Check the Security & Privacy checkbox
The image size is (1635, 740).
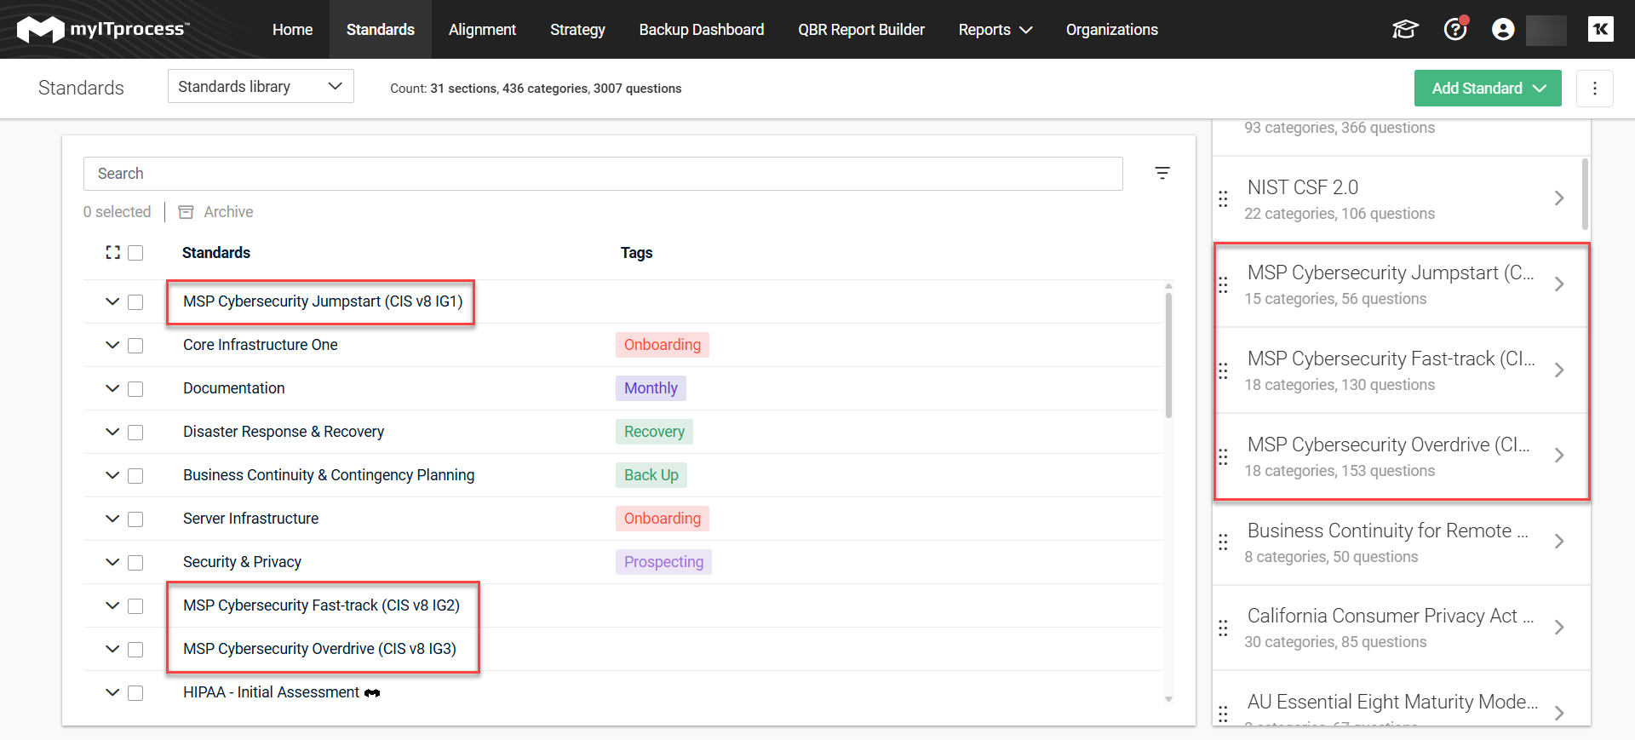tap(135, 563)
